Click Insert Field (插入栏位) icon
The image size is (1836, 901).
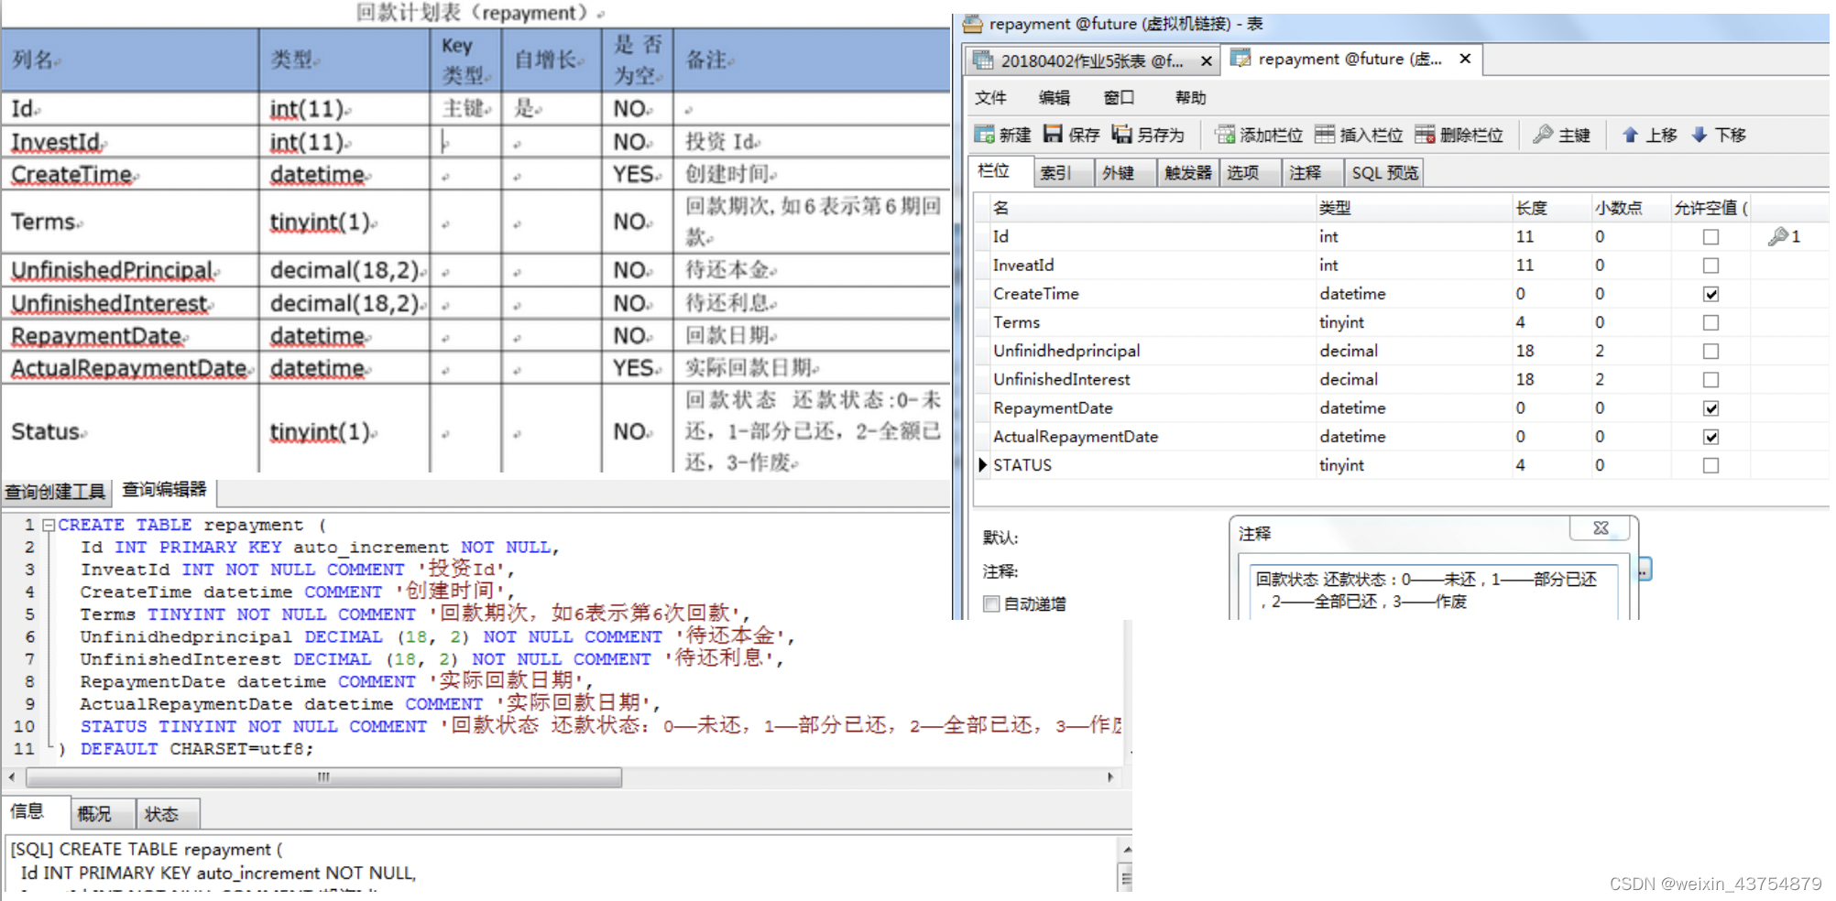click(1325, 135)
